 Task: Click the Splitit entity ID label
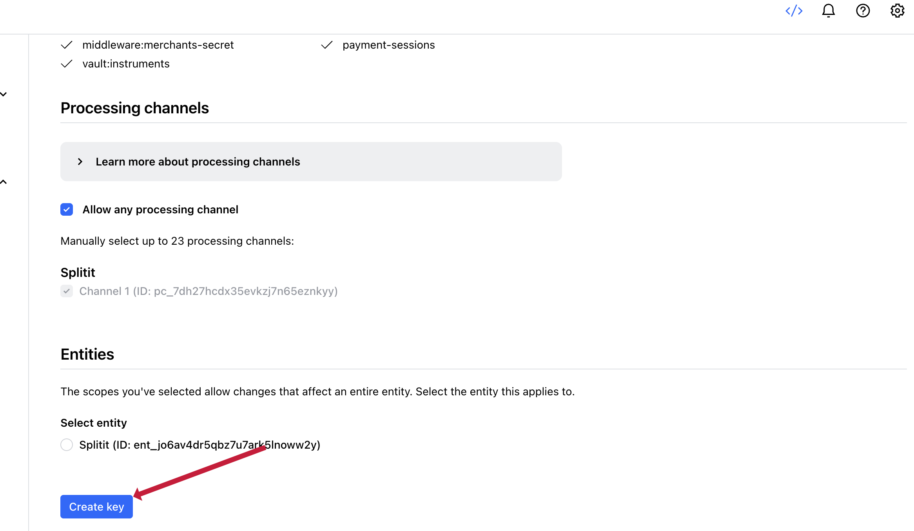point(199,445)
